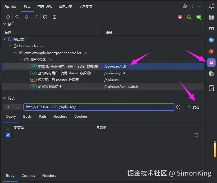
Task: Open the response Cookies tab
Action: point(28,175)
